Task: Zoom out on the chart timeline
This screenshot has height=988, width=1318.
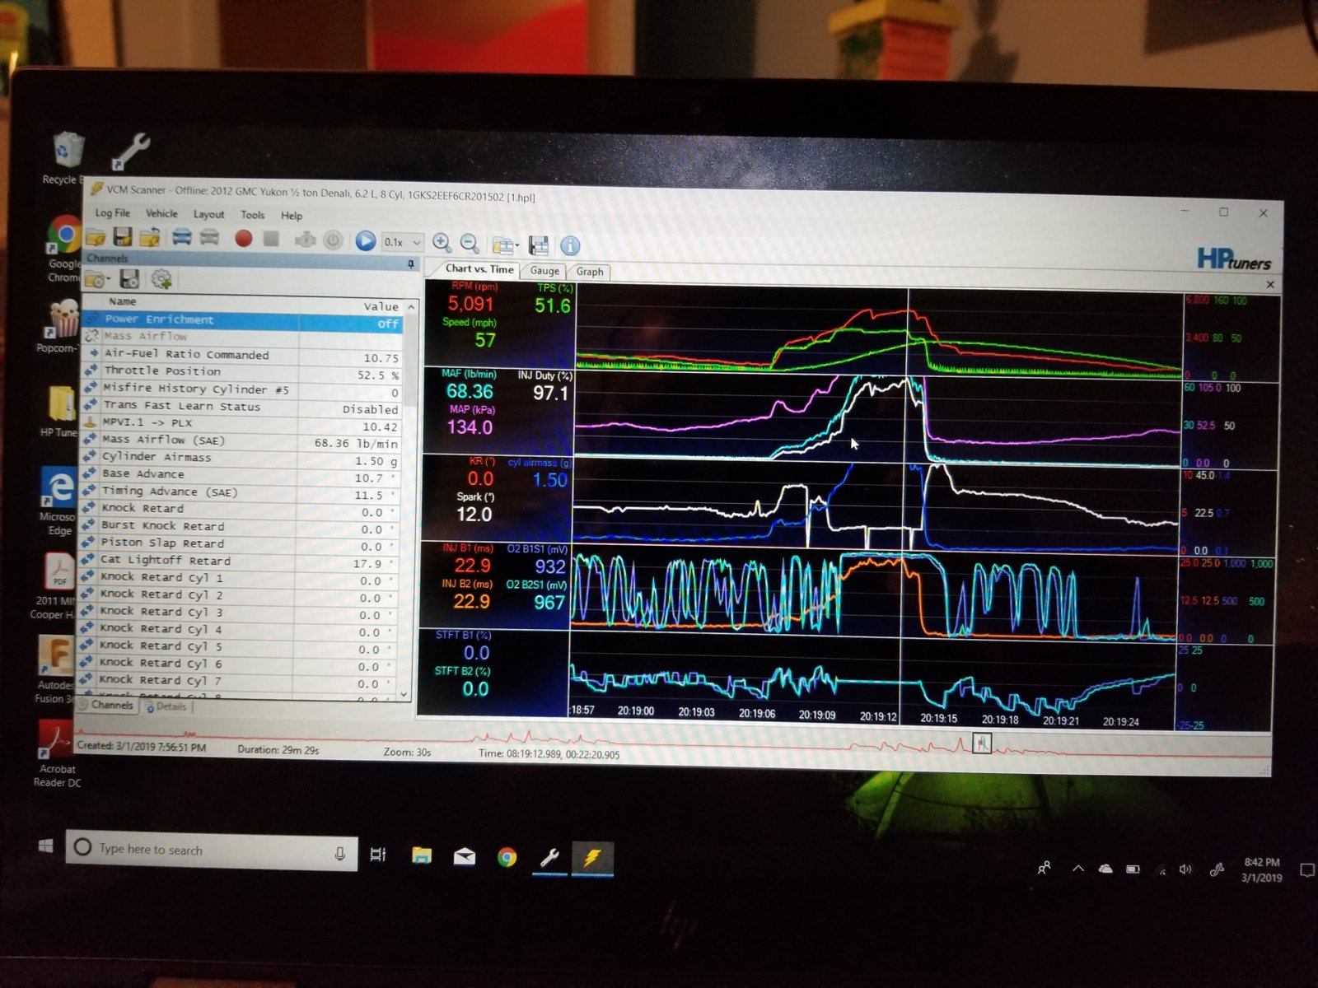Action: point(470,243)
